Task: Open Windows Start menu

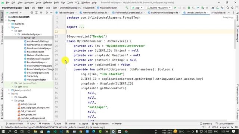Action: pos(3,131)
